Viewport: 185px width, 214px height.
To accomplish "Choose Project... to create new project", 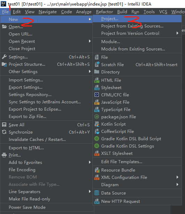I will pos(137,19).
